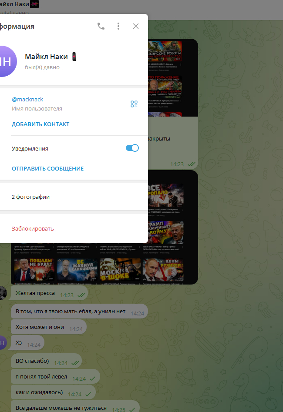Select Заблокировать to block the user
This screenshot has width=283, height=412.
(33, 229)
